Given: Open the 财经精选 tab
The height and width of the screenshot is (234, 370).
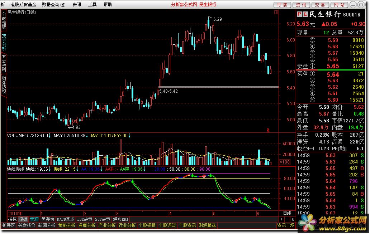Looking at the screenshot, I should [208, 225].
